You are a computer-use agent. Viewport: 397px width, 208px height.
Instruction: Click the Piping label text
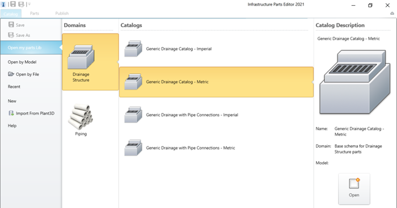81,134
